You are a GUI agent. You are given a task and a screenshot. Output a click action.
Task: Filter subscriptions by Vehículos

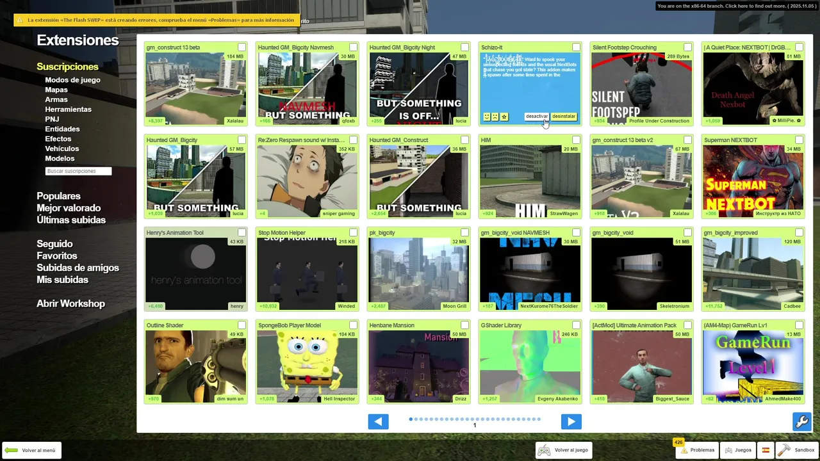(x=62, y=149)
